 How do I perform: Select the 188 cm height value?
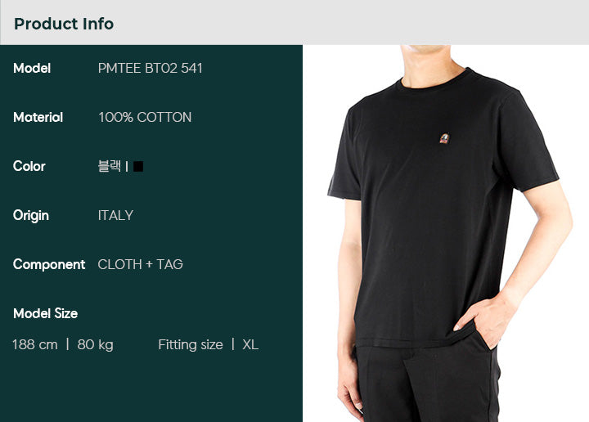tap(35, 344)
